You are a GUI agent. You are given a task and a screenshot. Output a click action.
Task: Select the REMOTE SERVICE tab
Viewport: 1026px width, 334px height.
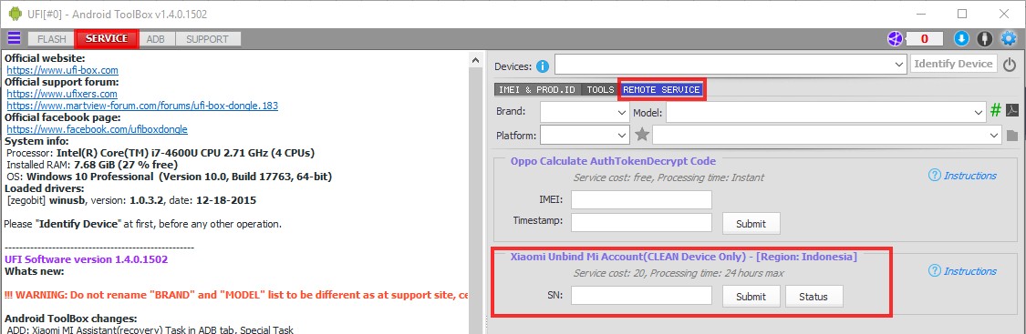[x=661, y=89]
